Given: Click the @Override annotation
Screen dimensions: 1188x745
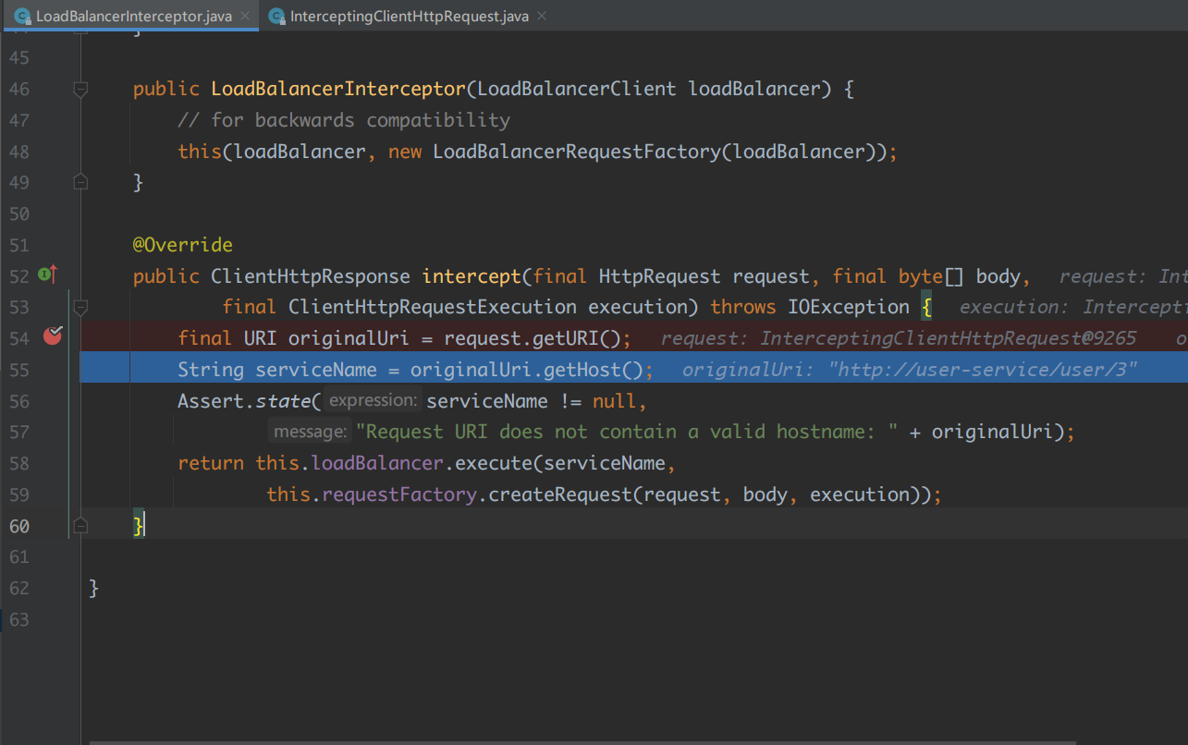Looking at the screenshot, I should coord(183,245).
